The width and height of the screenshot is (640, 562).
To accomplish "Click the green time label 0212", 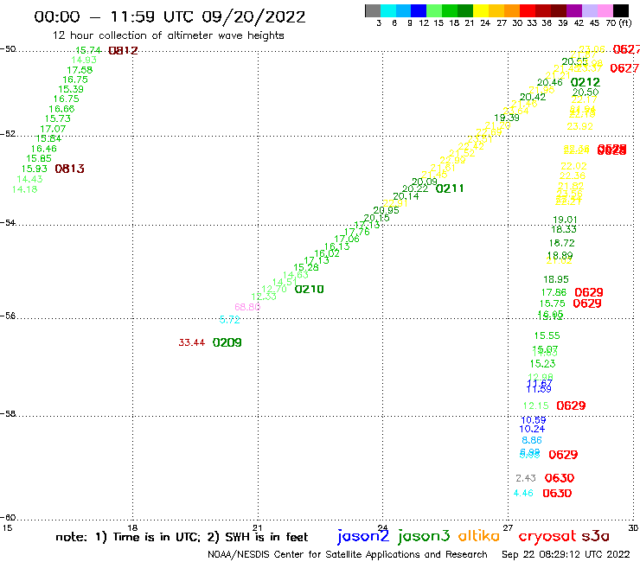I will [586, 82].
